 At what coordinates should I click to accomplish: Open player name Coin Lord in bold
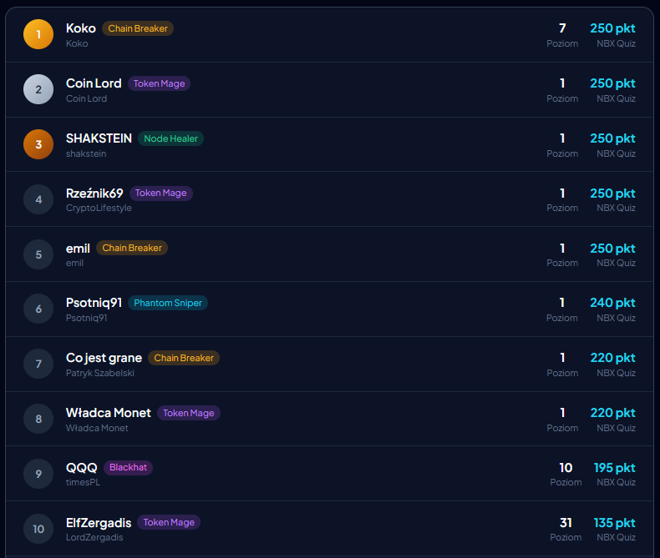pyautogui.click(x=94, y=83)
